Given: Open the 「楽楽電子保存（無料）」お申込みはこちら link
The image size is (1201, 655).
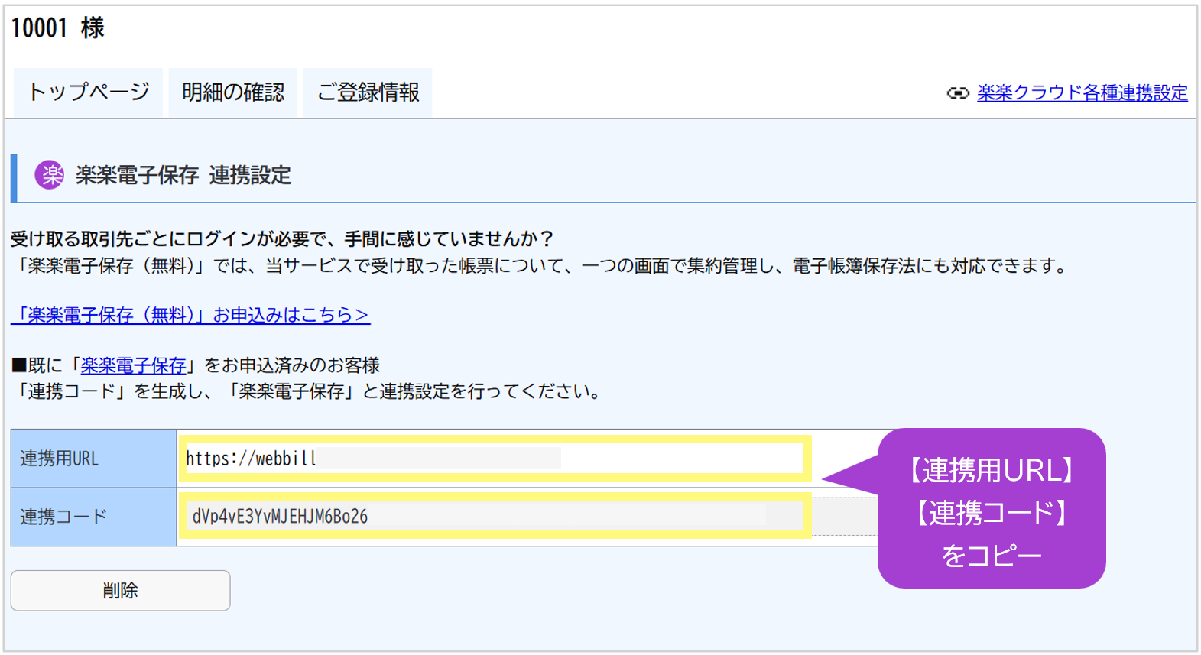Looking at the screenshot, I should point(190,315).
